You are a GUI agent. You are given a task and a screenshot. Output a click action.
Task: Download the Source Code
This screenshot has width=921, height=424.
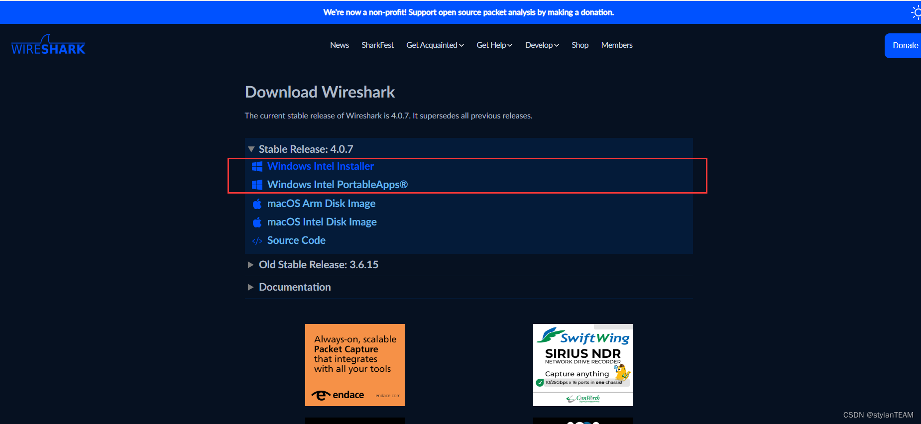pos(296,240)
